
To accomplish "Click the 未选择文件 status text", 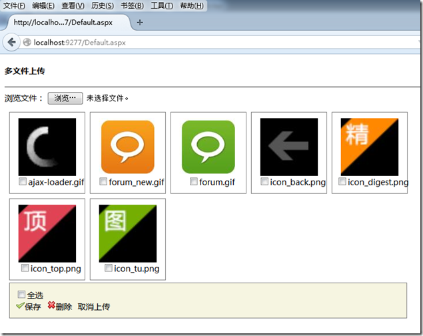I will click(x=107, y=98).
